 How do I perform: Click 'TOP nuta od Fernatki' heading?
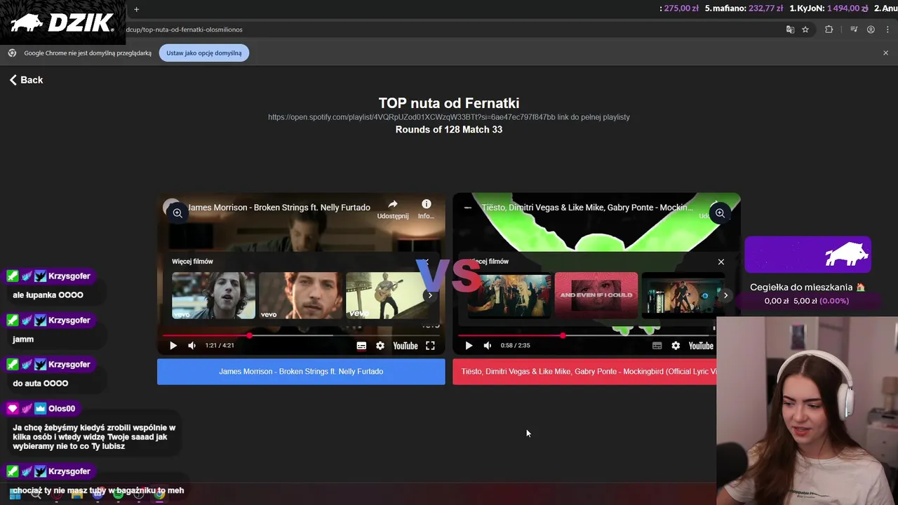coord(449,103)
